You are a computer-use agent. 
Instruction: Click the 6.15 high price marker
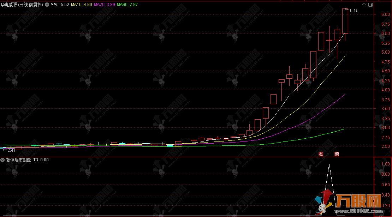(x=354, y=11)
